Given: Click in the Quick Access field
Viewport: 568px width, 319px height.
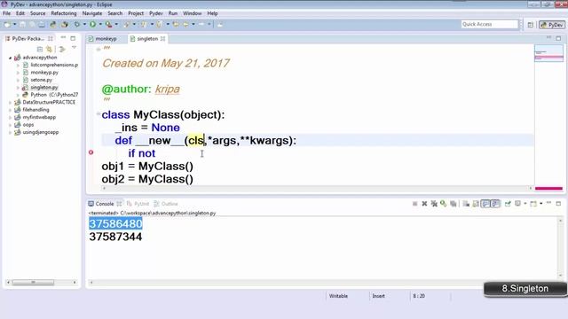Looking at the screenshot, I should click(x=489, y=24).
